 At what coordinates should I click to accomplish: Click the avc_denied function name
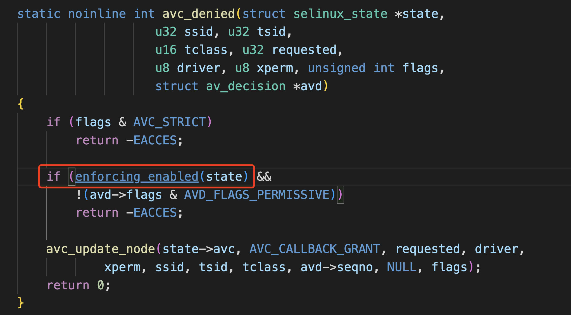tap(198, 14)
